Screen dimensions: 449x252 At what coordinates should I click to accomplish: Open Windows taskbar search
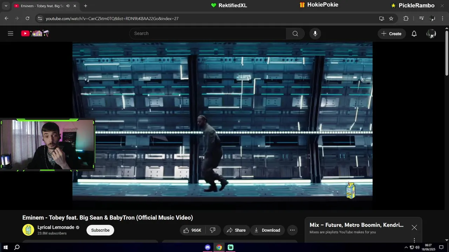17,247
